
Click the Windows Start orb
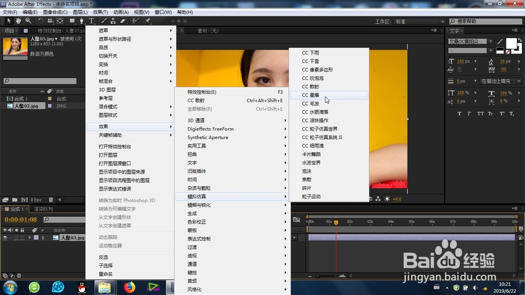10,288
